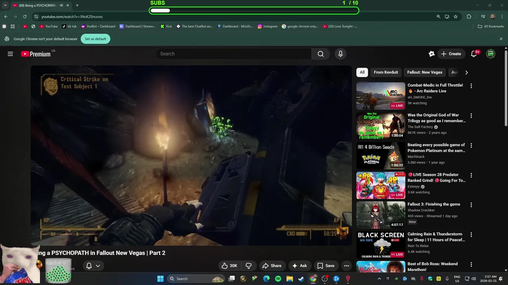Dismiss the default browser infobar
508x285 pixels.
[501, 39]
